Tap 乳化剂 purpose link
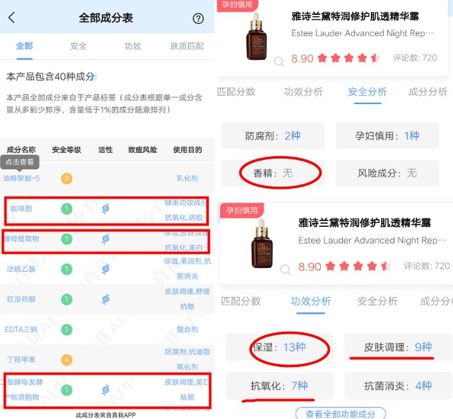This screenshot has height=419, width=453. [x=187, y=178]
